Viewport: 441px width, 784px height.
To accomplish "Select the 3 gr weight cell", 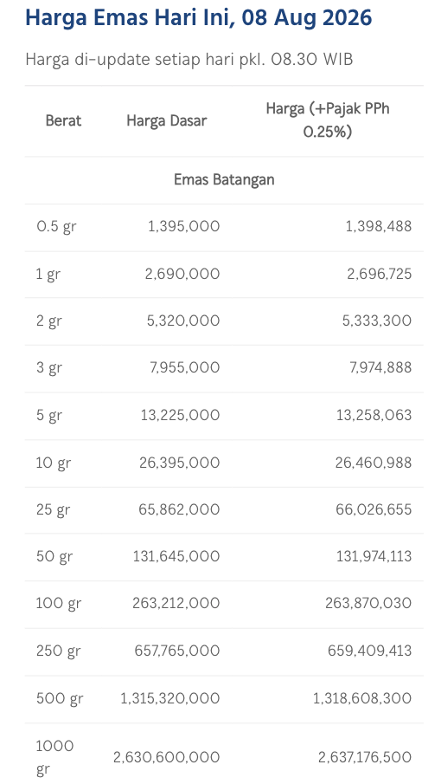I will pos(49,368).
